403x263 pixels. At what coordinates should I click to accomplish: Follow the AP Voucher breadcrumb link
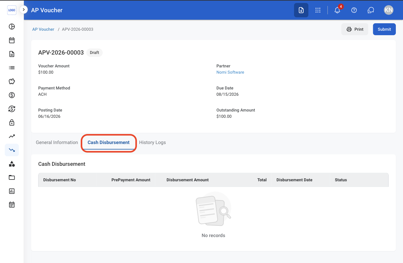coord(43,29)
